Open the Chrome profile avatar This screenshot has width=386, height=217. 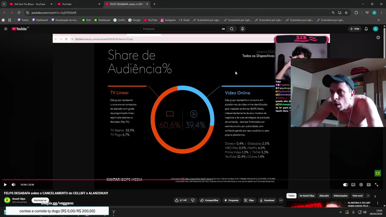click(x=374, y=13)
